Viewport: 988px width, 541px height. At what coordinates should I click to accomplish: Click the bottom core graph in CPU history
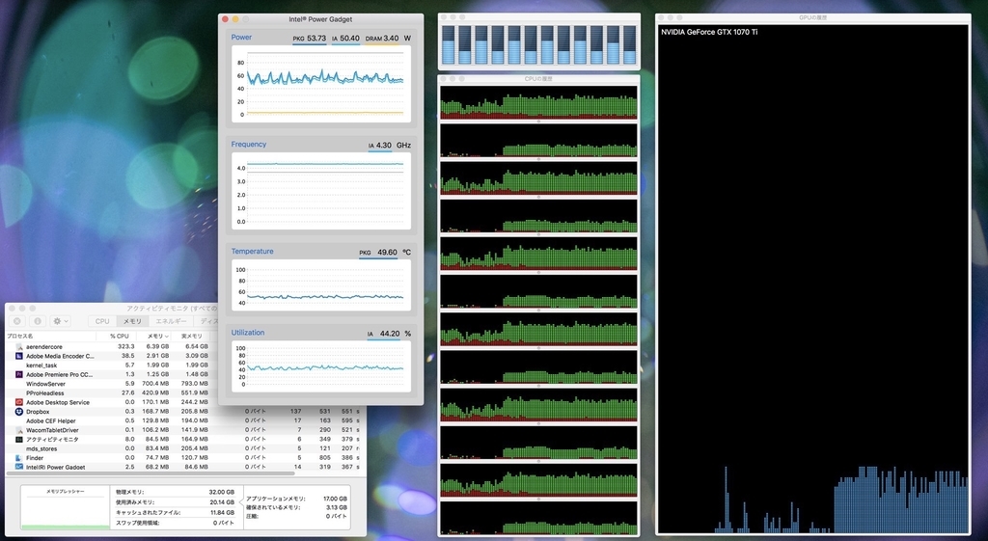538,518
